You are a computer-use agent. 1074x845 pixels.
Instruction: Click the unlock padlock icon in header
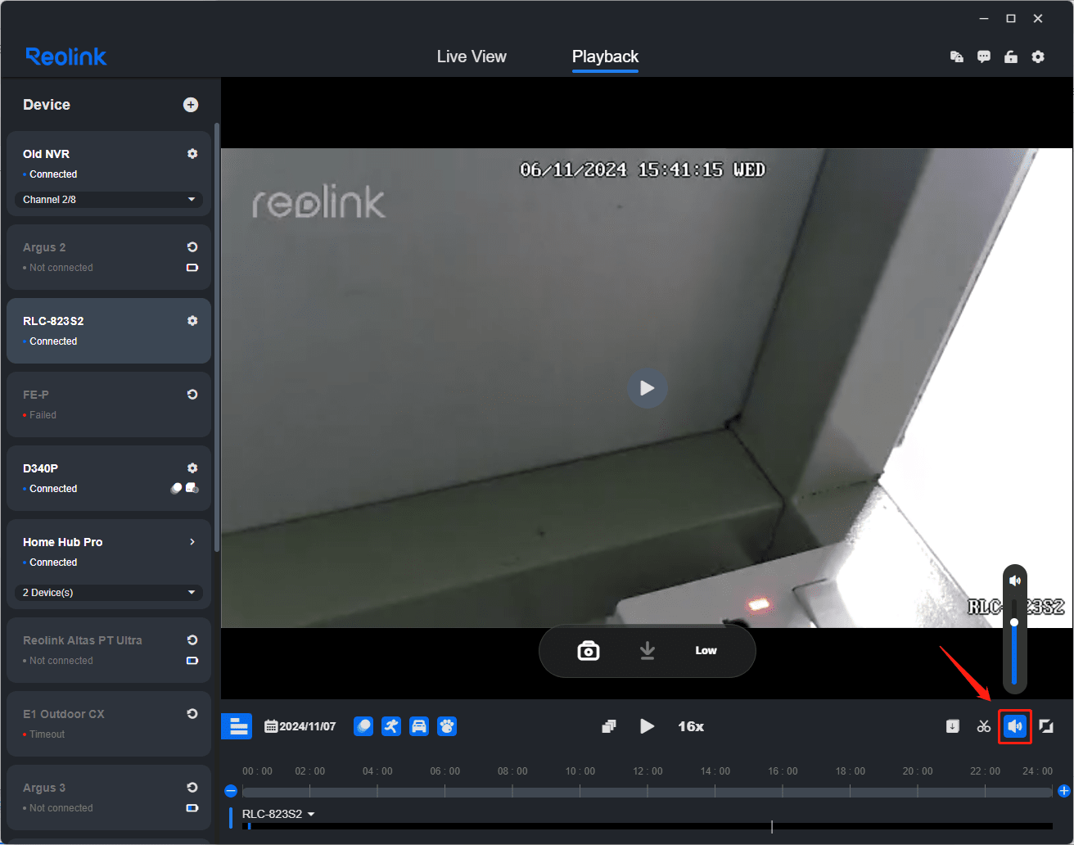pyautogui.click(x=1011, y=56)
